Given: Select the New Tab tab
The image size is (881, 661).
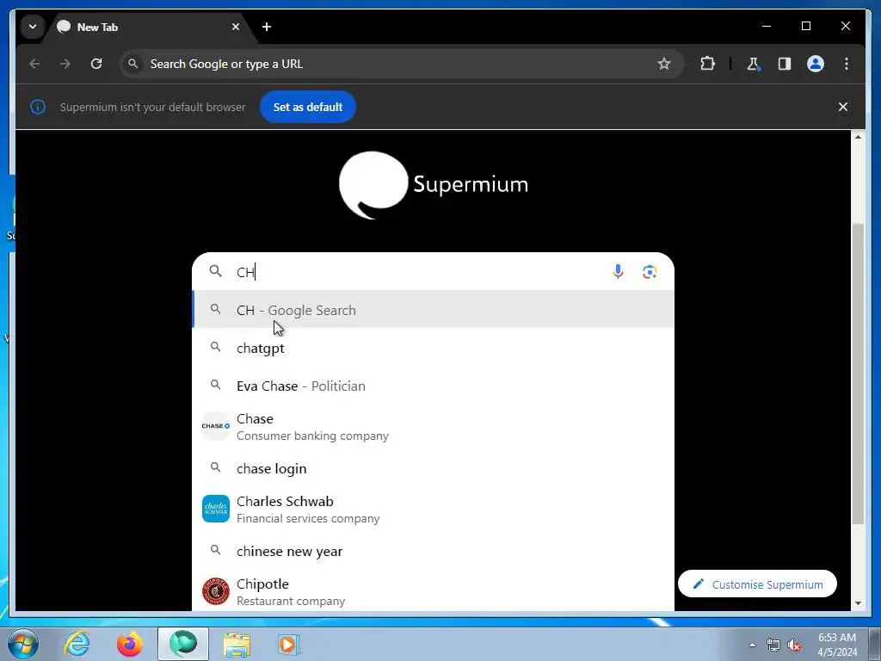Looking at the screenshot, I should tap(150, 27).
